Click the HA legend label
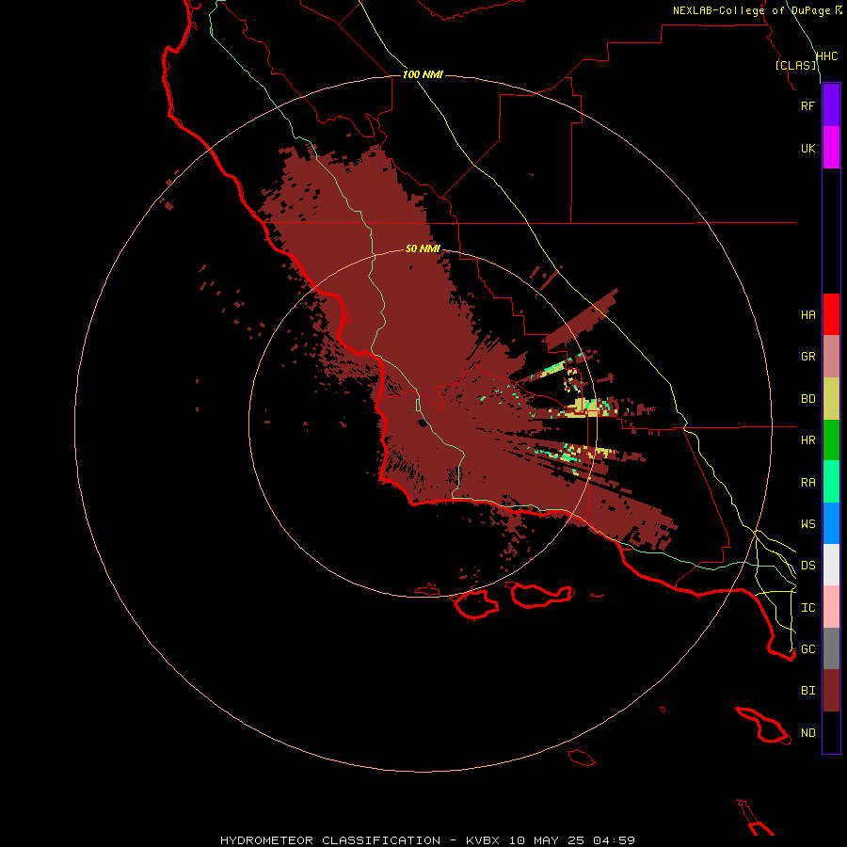 (807, 315)
